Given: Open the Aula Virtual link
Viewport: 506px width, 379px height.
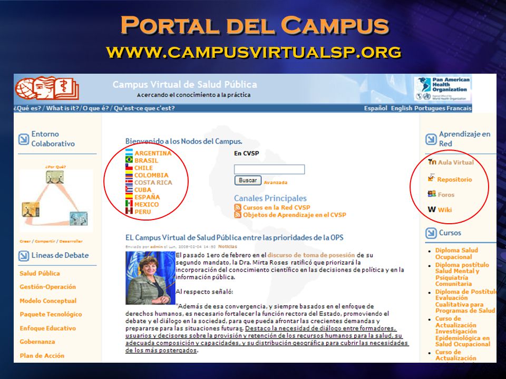Looking at the screenshot, I should click(x=455, y=163).
